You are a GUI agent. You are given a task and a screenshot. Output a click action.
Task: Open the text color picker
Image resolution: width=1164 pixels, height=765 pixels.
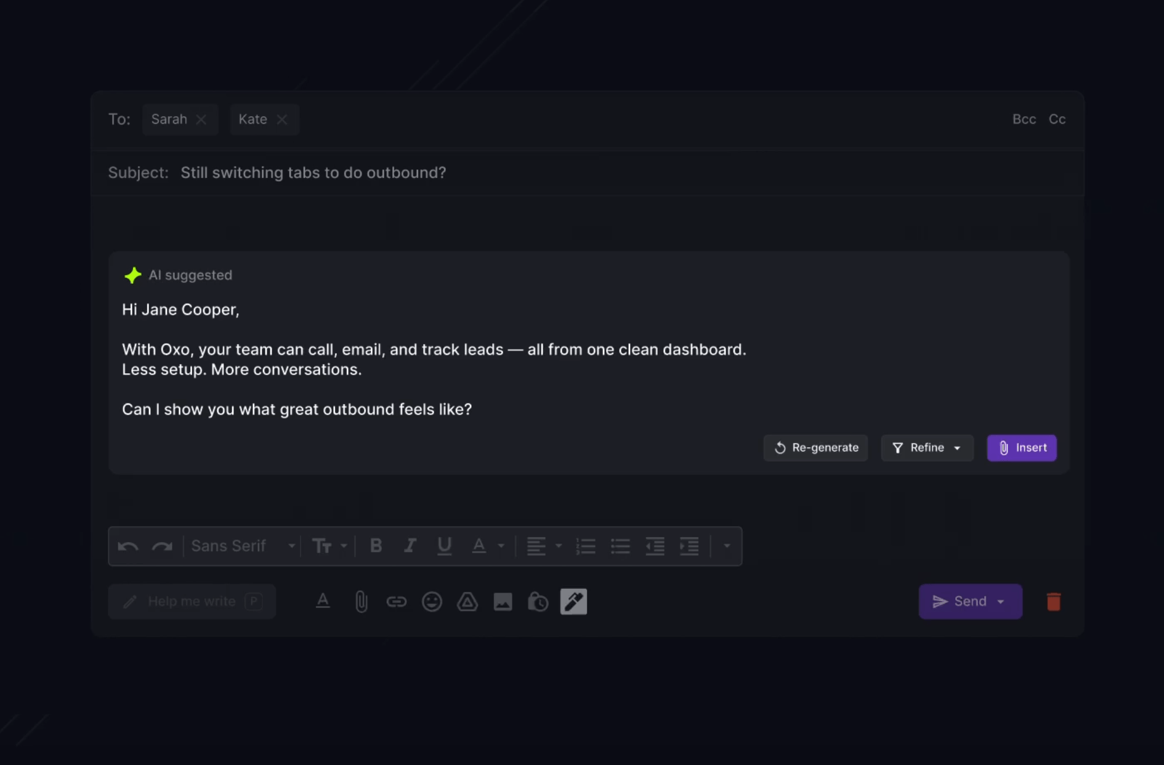(x=480, y=546)
